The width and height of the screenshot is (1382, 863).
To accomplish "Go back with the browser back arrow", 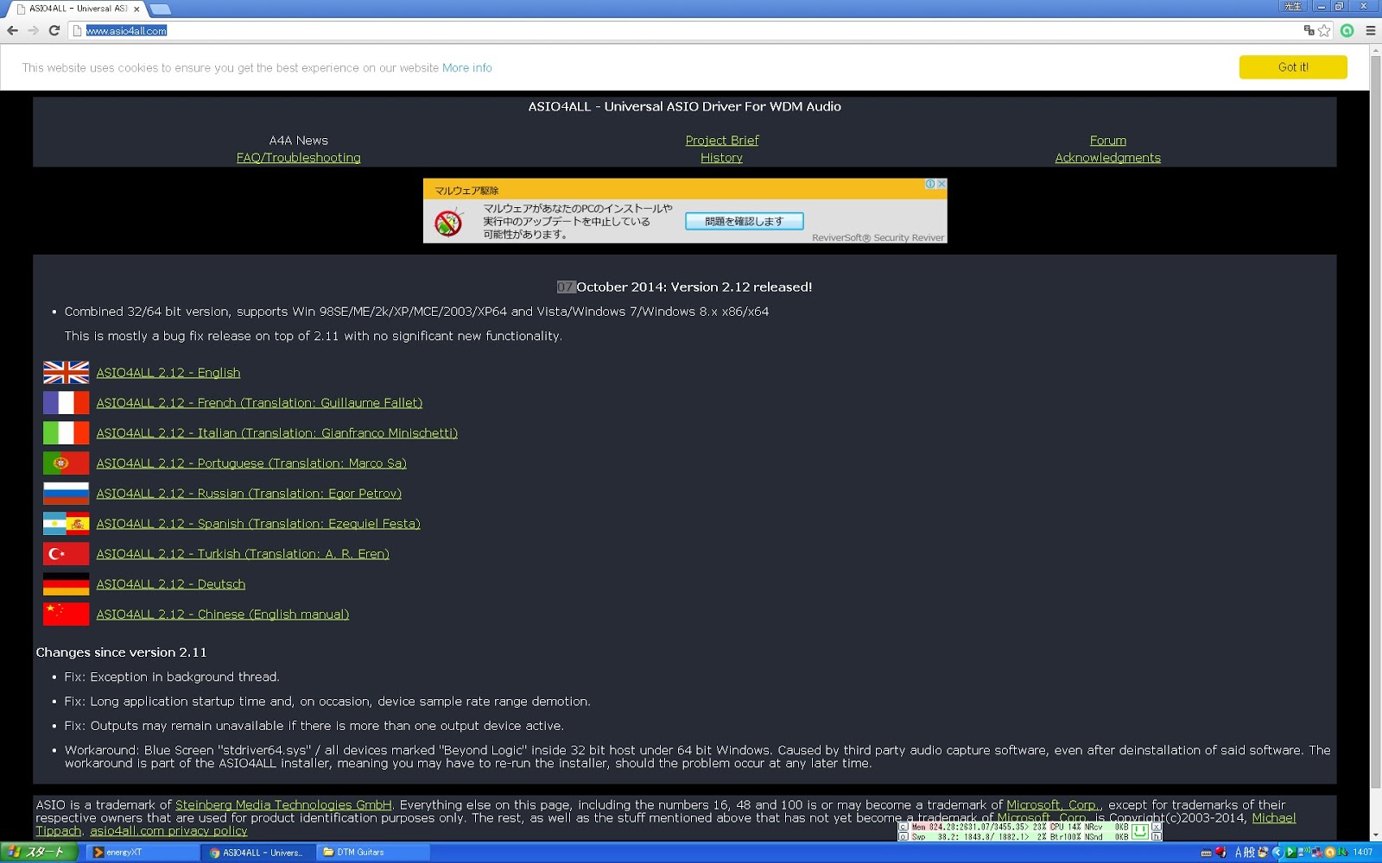I will click(12, 30).
